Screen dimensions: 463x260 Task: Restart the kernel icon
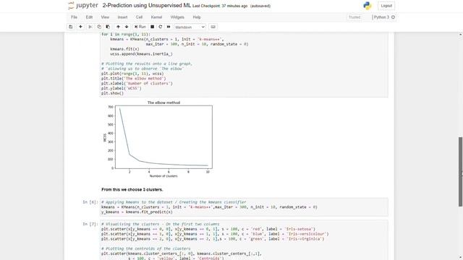161,27
